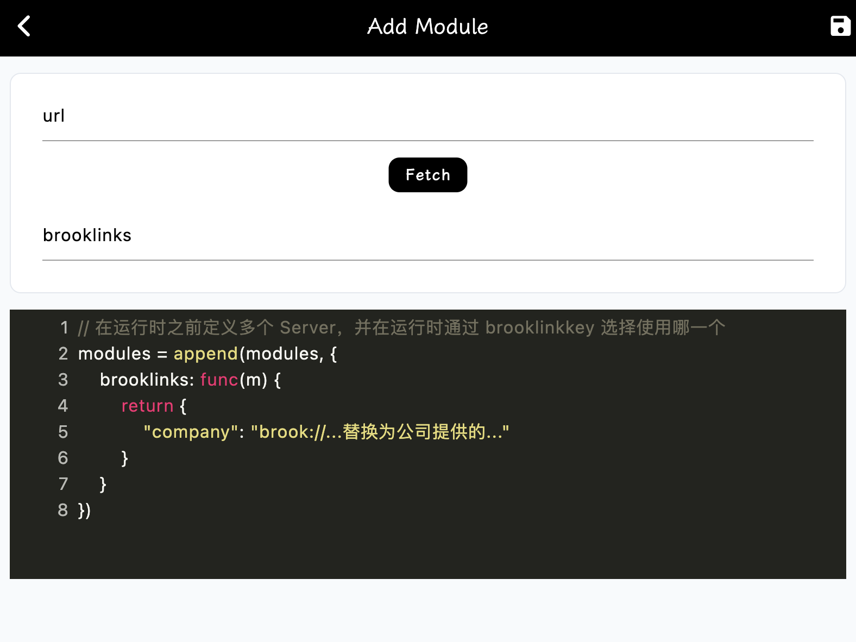
Task: Save the module with the disk icon
Action: [x=840, y=26]
